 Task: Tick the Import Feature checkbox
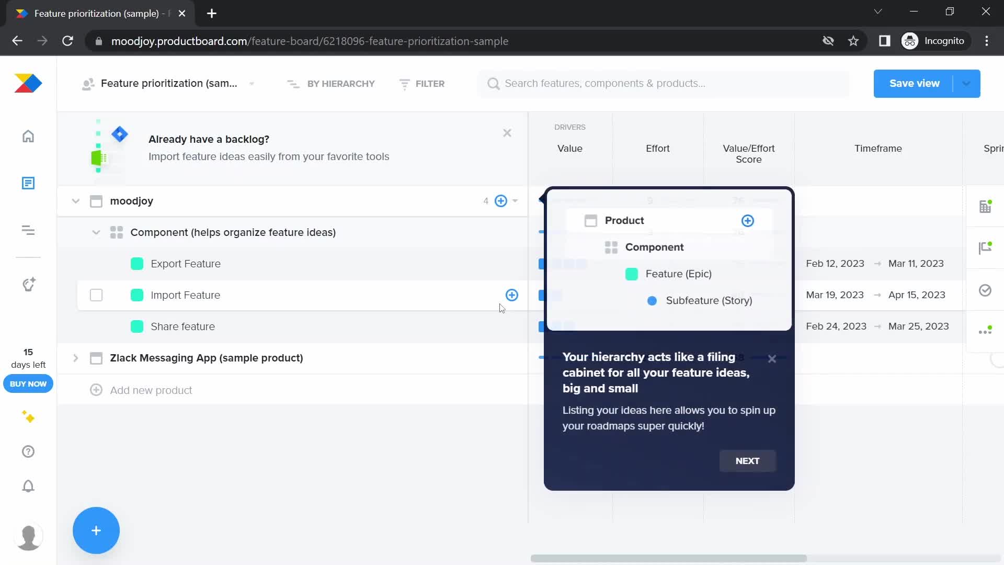pyautogui.click(x=96, y=295)
